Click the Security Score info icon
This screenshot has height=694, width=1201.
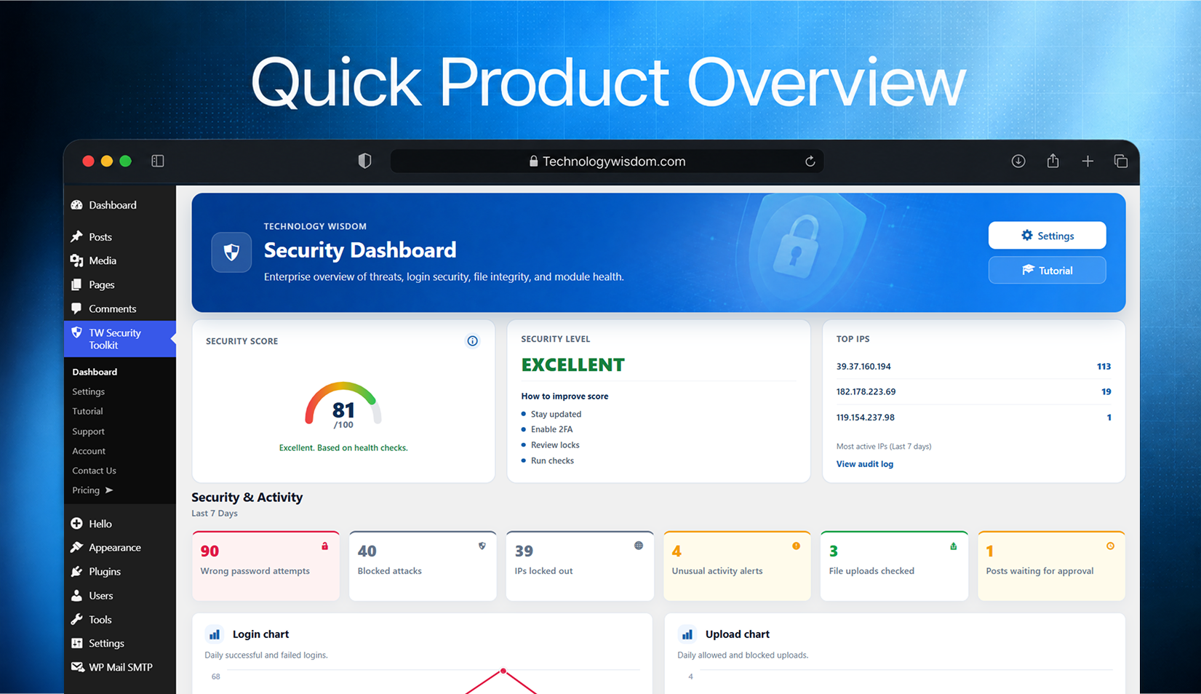(472, 341)
